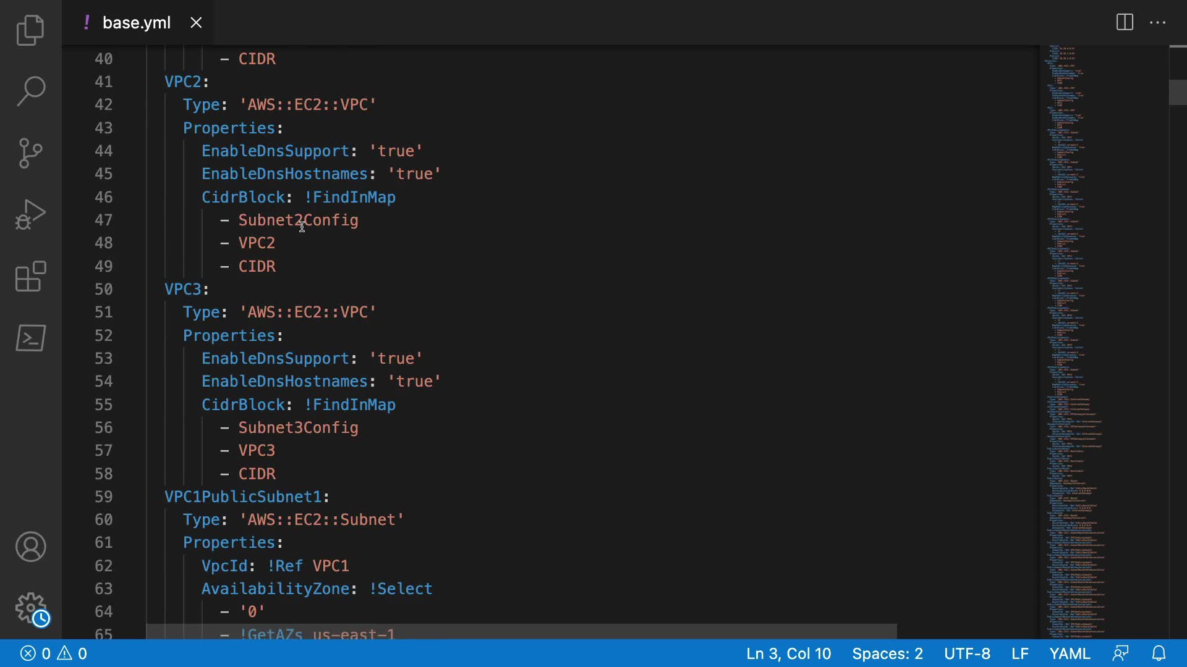The width and height of the screenshot is (1187, 667).
Task: Split the editor to the right
Action: coord(1125,23)
